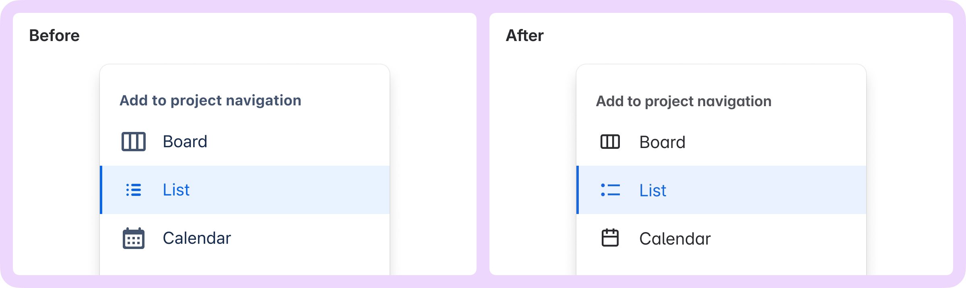Choose the Board menu item in Before panel

click(x=185, y=141)
